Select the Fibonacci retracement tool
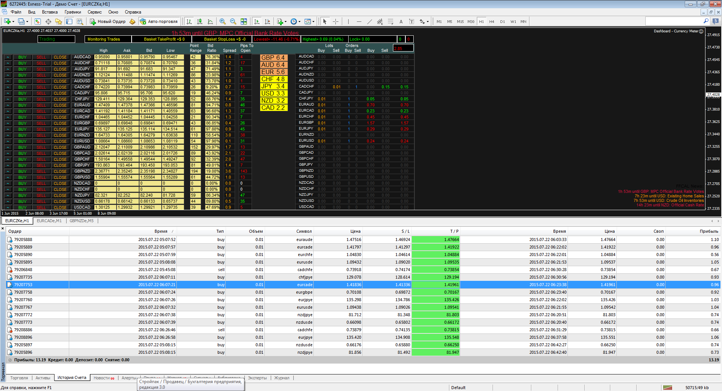The image size is (722, 391). [390, 21]
